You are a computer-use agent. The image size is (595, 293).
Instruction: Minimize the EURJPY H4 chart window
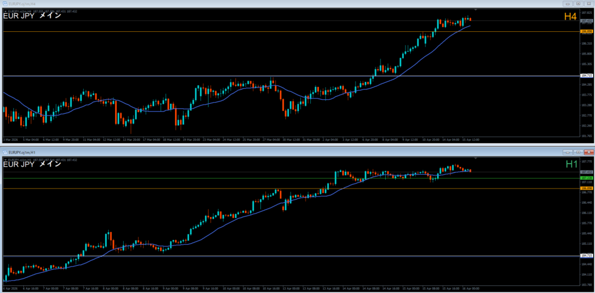coord(567,3)
